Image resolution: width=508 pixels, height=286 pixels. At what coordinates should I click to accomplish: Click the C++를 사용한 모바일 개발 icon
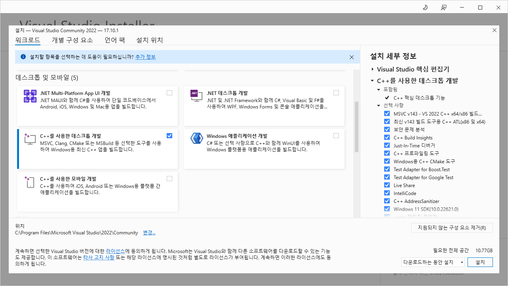pos(30,182)
